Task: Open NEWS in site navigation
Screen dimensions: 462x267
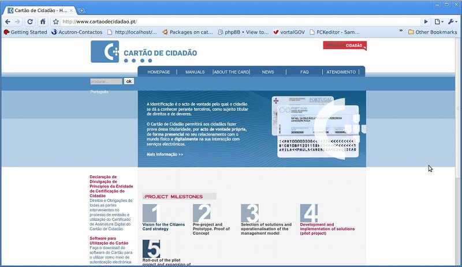Action: 268,72
